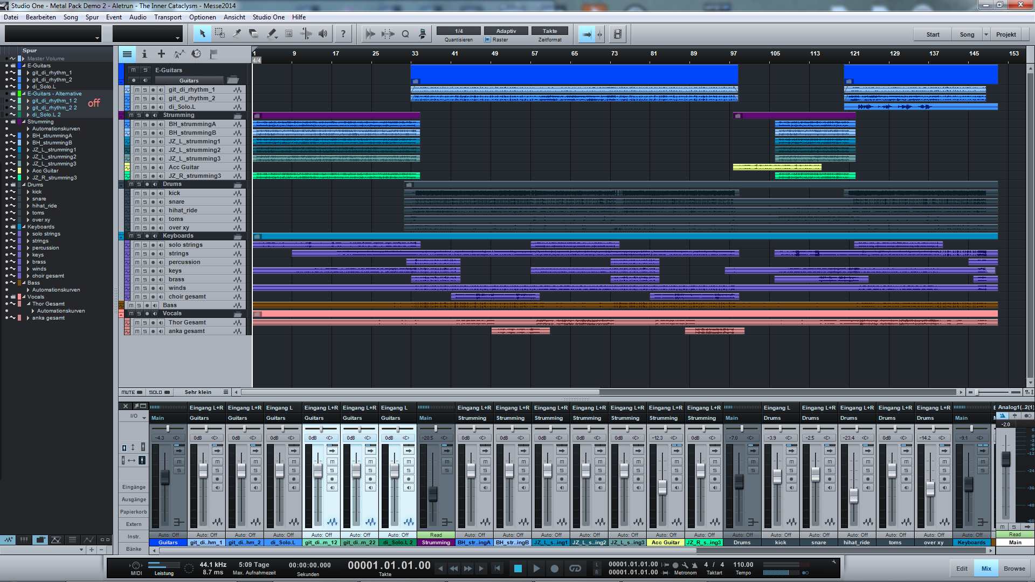Switch to the Projekt page
Viewport: 1035px width, 582px height.
tap(1006, 34)
